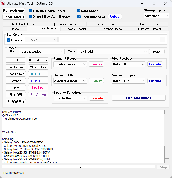Click the log scrollbar down arrow
172x178 pixels.
click(x=167, y=161)
